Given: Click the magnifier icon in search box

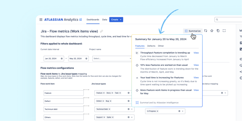Looking at the screenshot, I should coord(217,20).
